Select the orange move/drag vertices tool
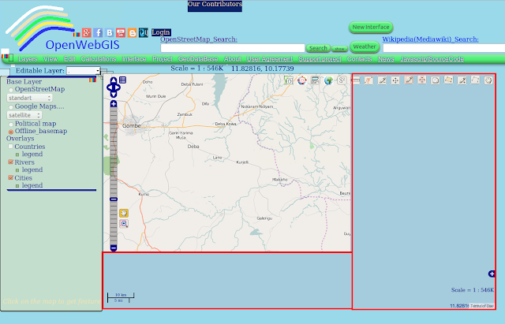 click(x=422, y=80)
